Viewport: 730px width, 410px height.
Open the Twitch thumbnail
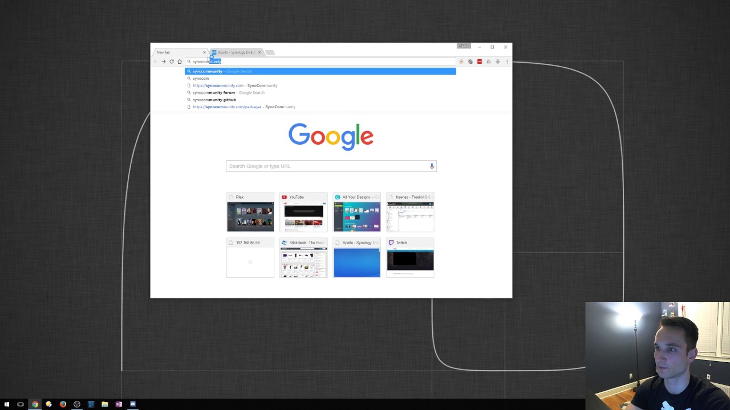410,258
